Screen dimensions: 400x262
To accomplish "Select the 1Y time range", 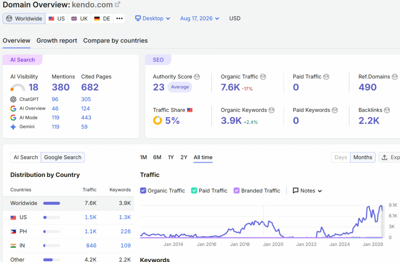I will tap(171, 158).
